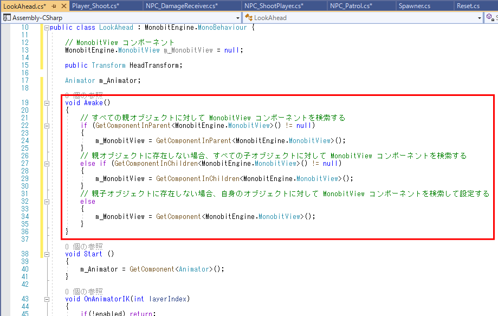498x316 pixels.
Task: Select the LookAhead.cs tab
Action: 24,6
